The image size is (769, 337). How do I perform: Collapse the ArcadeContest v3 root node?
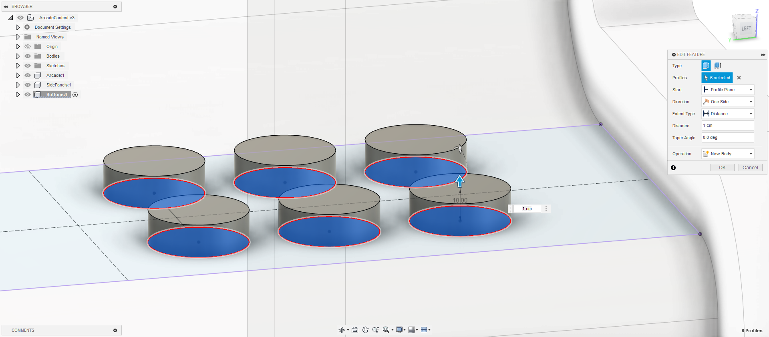coord(11,18)
